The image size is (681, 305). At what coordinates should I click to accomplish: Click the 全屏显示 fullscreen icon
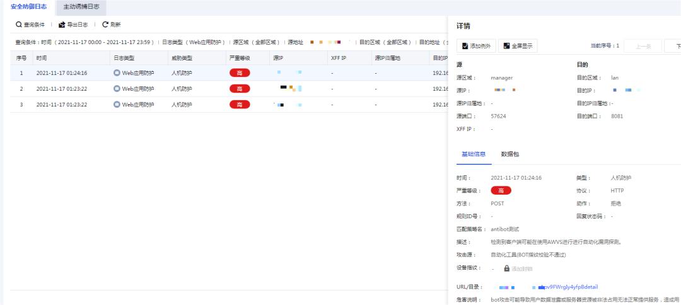click(x=508, y=46)
